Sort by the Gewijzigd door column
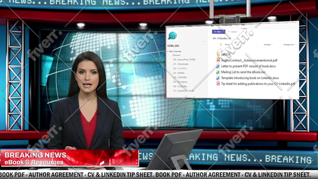This screenshot has height=179, width=318. (x=289, y=44)
